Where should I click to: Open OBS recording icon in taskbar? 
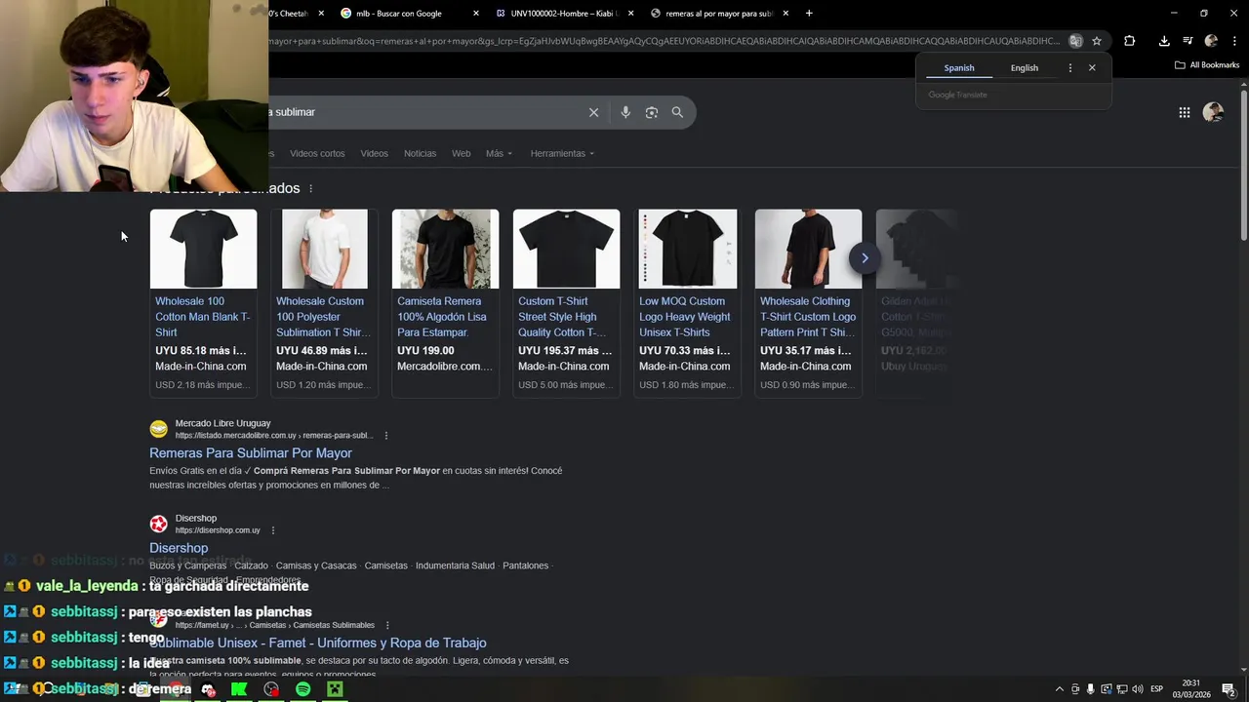[x=271, y=689]
